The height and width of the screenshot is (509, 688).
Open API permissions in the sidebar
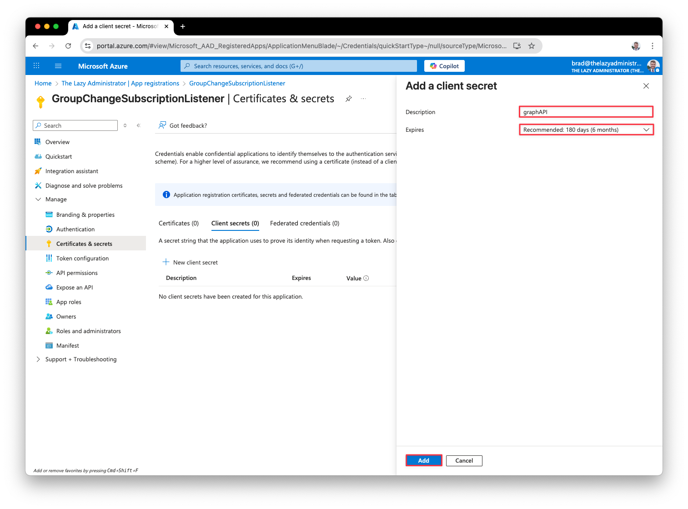(x=77, y=273)
